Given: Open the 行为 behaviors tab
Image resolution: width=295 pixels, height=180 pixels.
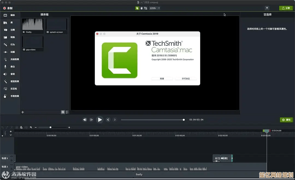Looking at the screenshot, I should point(10,44).
